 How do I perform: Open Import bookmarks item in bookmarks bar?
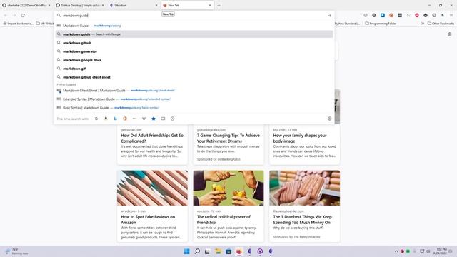click(x=18, y=24)
